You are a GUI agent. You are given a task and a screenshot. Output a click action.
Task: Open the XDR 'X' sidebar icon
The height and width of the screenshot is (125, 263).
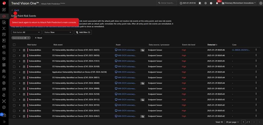(x=4, y=28)
